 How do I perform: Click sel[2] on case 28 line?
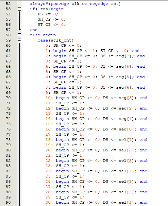(x=126, y=192)
